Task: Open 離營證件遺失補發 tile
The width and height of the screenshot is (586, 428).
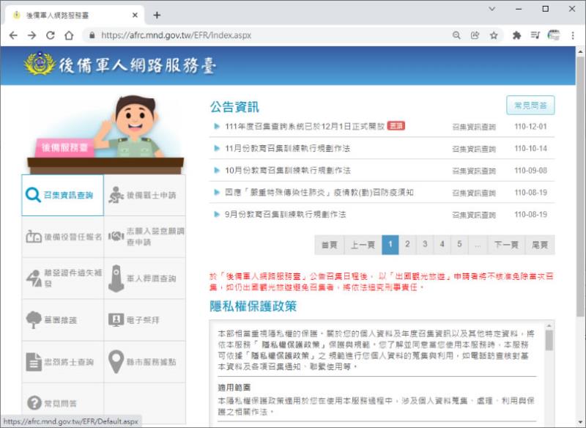Action: 62,278
